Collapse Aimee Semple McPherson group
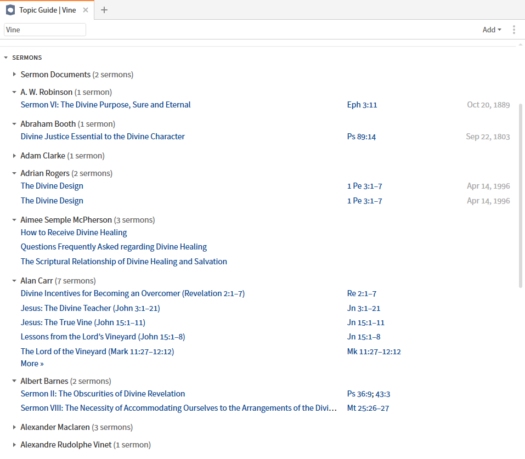Image resolution: width=525 pixels, height=459 pixels. point(14,220)
